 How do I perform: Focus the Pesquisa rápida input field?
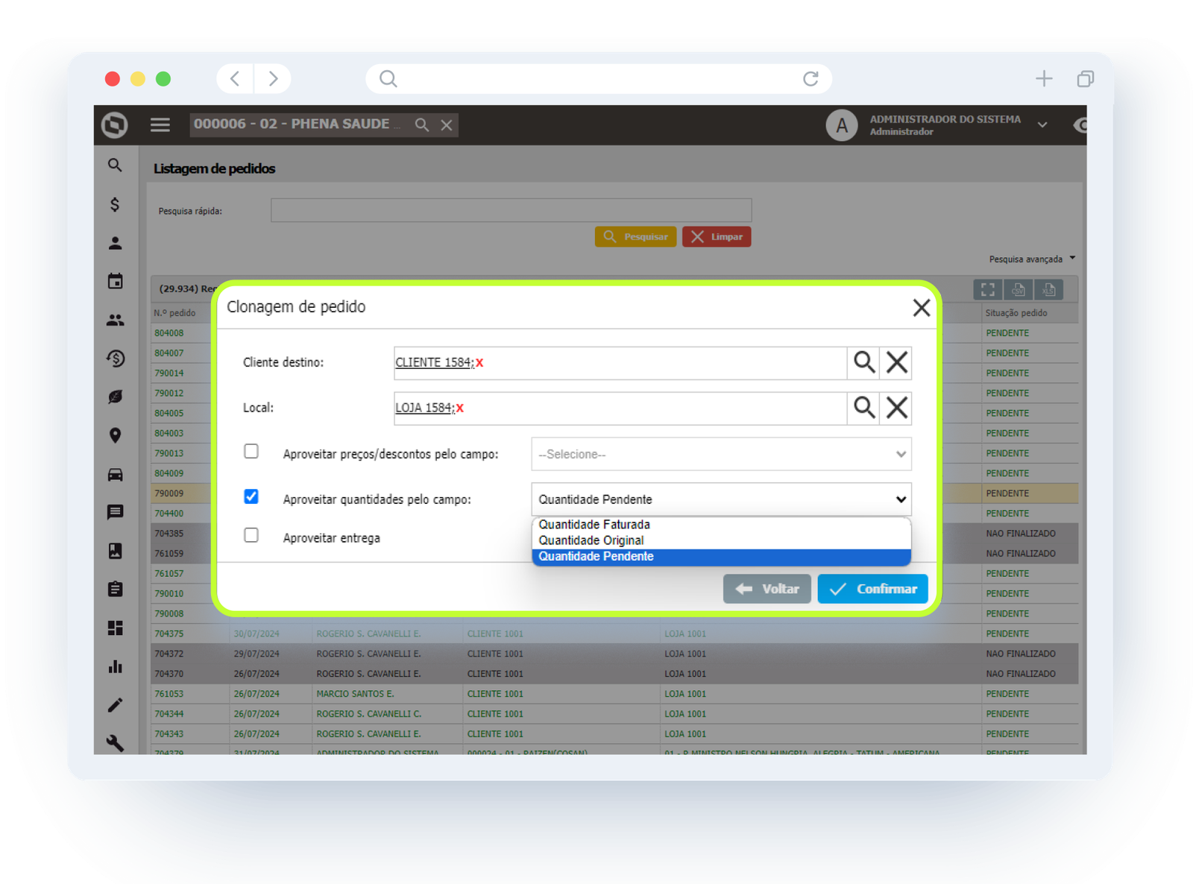(x=511, y=210)
